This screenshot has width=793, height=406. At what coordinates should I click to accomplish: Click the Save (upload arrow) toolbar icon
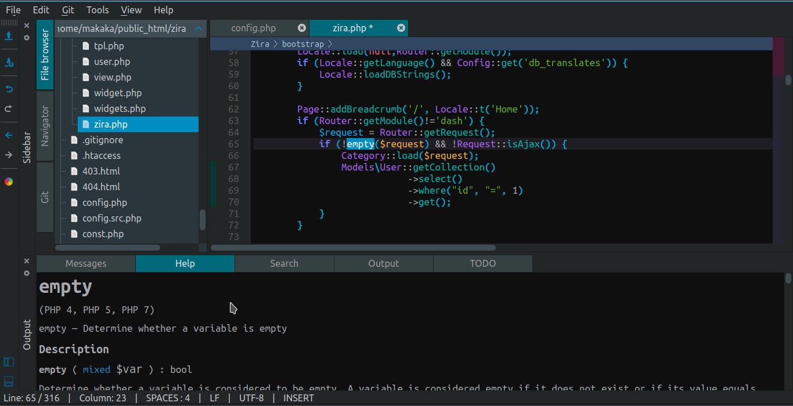(9, 37)
